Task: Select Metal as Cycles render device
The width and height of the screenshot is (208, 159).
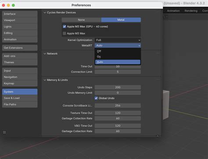Action: 121,20
